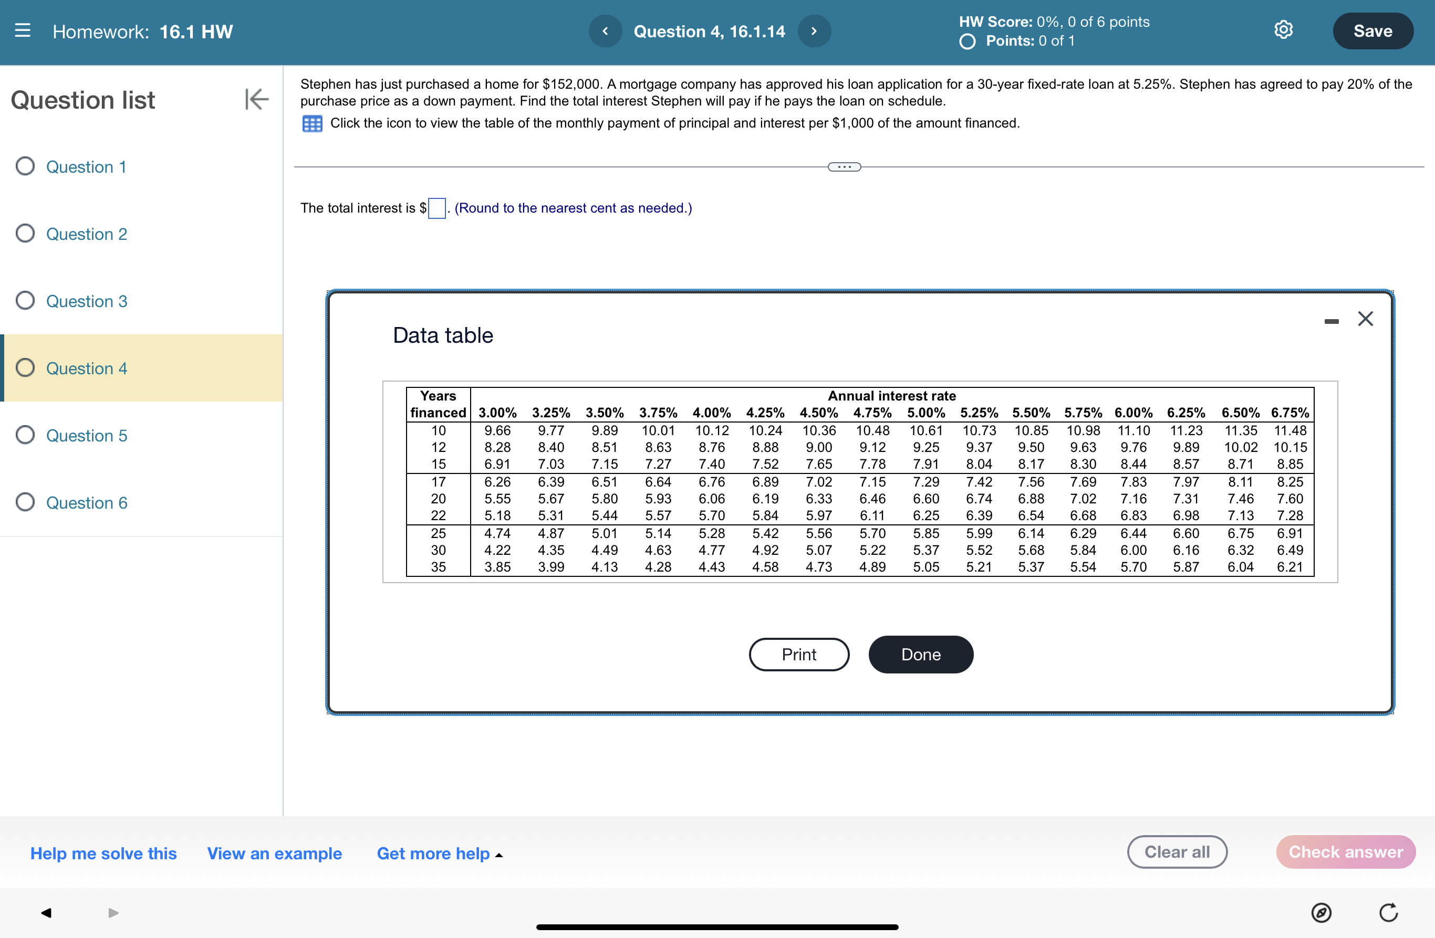Minimize the Data table dialog
Viewport: 1435px width, 938px height.
tap(1332, 321)
